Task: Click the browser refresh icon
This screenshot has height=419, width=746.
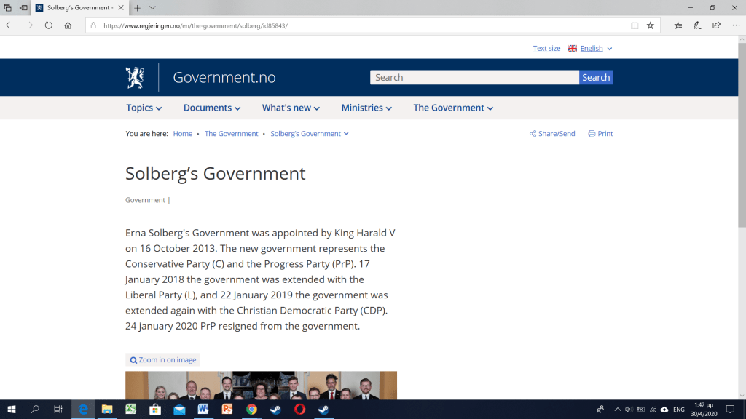Action: [49, 25]
